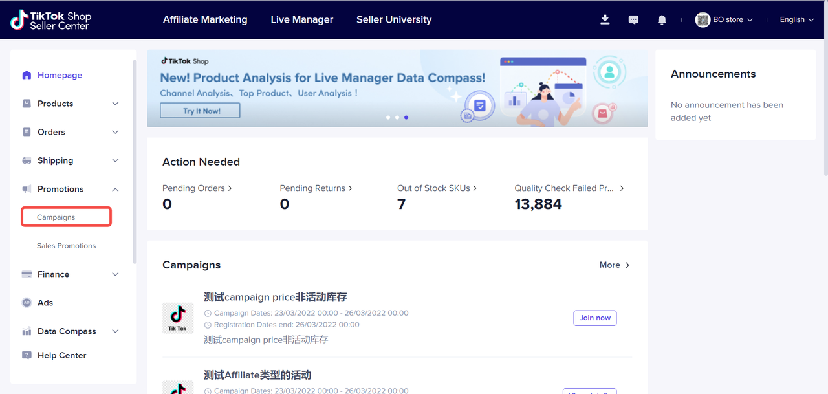Open the chat messages icon
The height and width of the screenshot is (394, 828).
coord(633,20)
